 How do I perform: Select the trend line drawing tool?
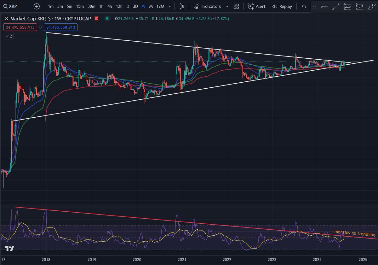(336, 6)
